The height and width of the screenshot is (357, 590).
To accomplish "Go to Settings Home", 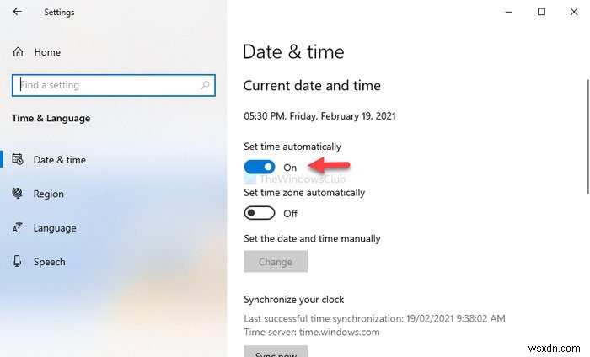I will 47,52.
